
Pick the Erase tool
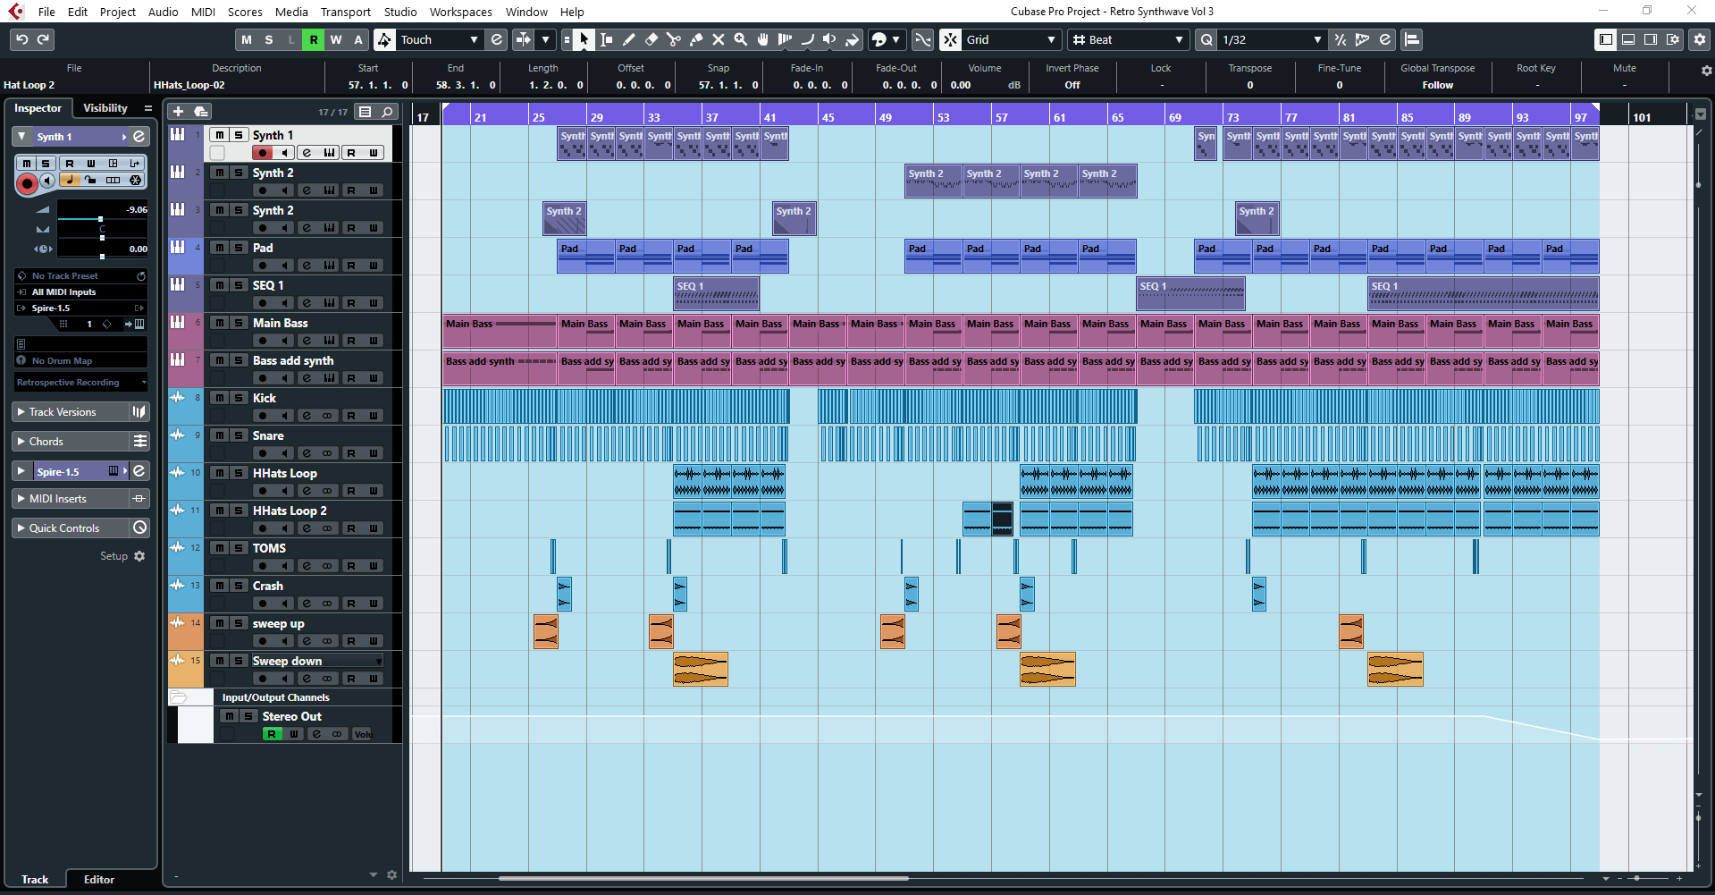[x=652, y=39]
